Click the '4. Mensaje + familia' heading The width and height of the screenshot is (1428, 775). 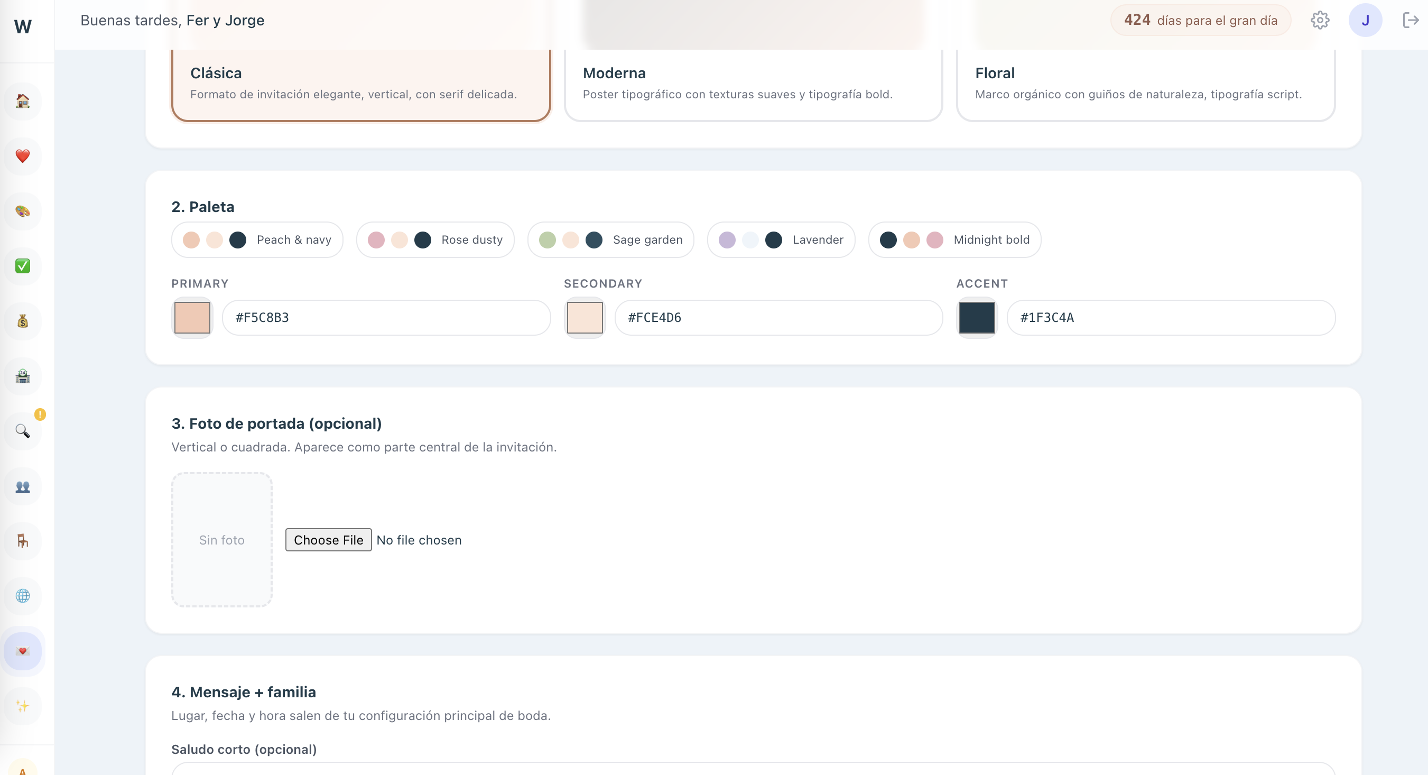[x=244, y=692]
